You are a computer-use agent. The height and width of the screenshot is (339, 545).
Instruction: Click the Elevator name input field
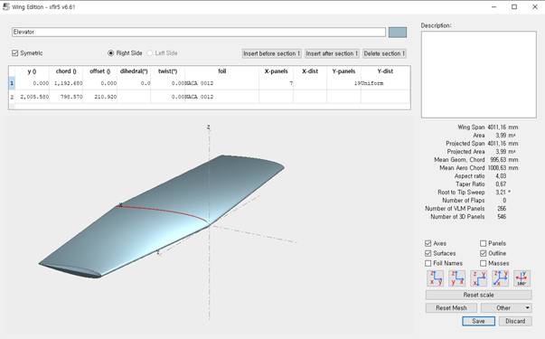(199, 32)
